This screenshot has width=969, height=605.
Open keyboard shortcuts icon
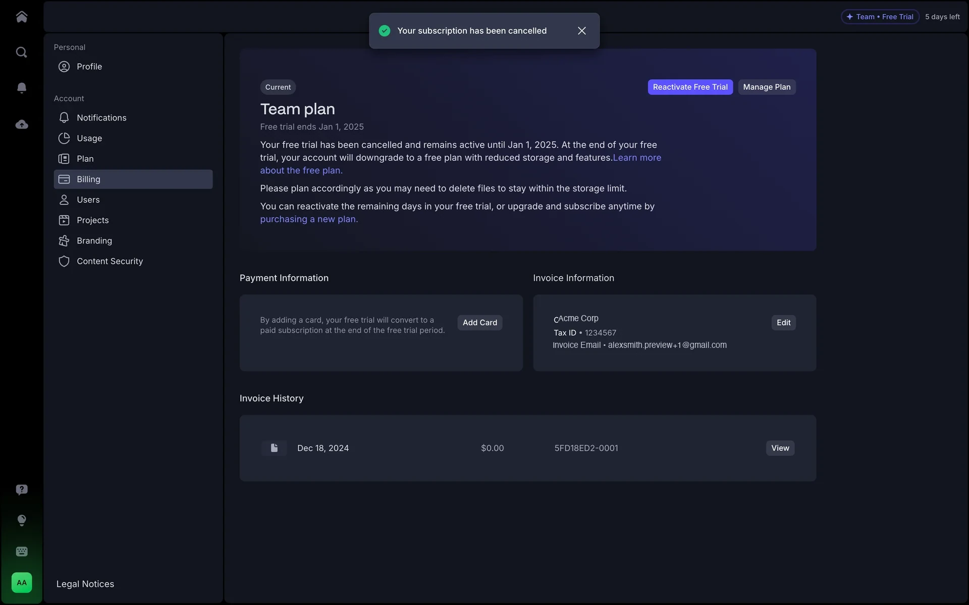point(21,552)
